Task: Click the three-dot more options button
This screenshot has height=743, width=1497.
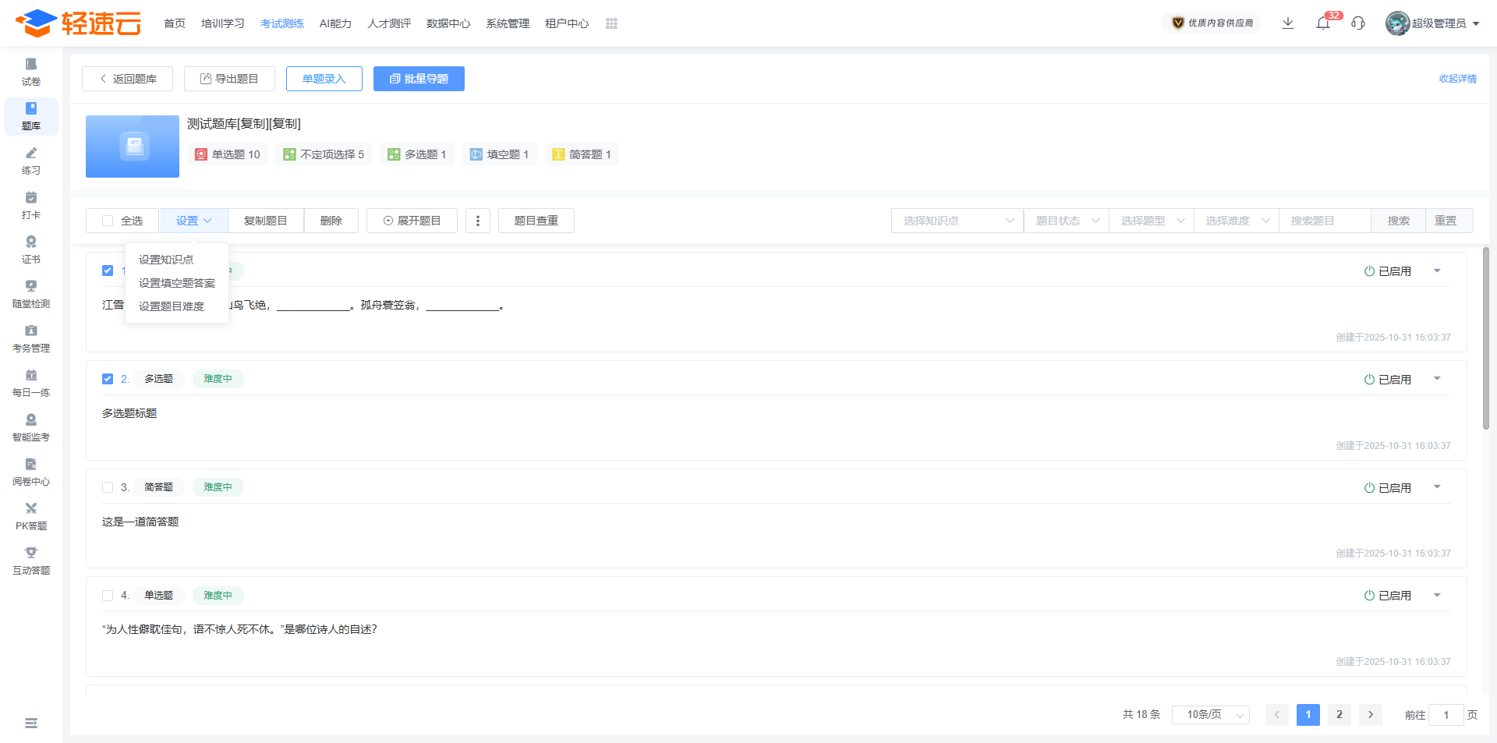Action: coord(478,221)
